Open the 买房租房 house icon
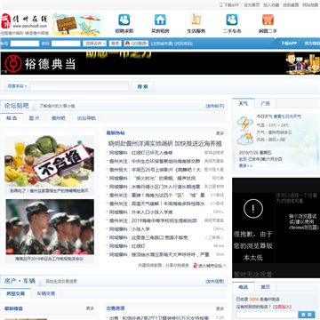 (160, 20)
